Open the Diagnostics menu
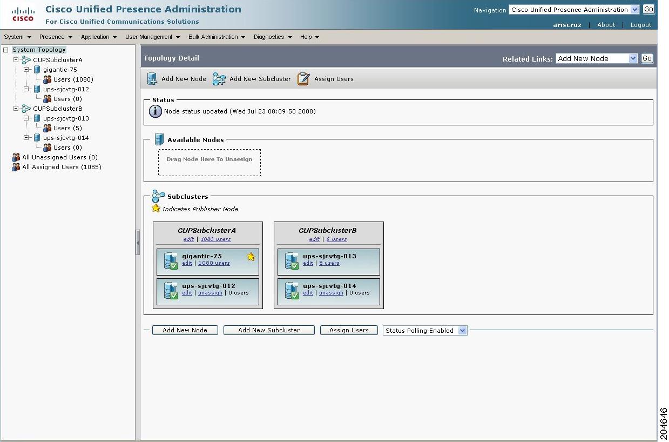669x442 pixels. tap(273, 37)
